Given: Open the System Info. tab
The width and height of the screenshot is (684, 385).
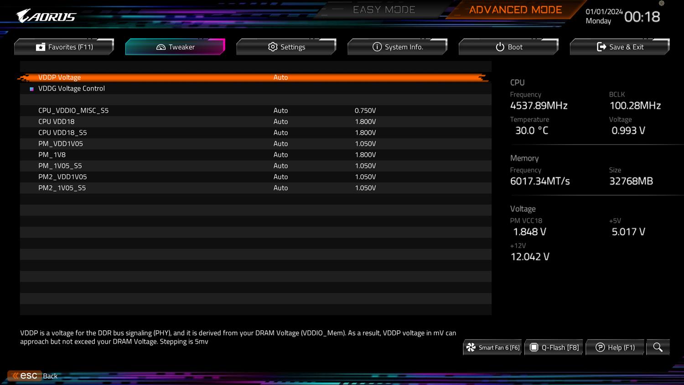Looking at the screenshot, I should 398,47.
